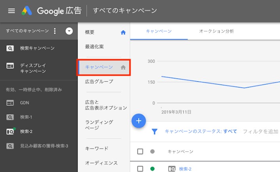Screen dimensions: 280x172
Task: Select キャンペーン in the page menu
Action: (x=104, y=67)
